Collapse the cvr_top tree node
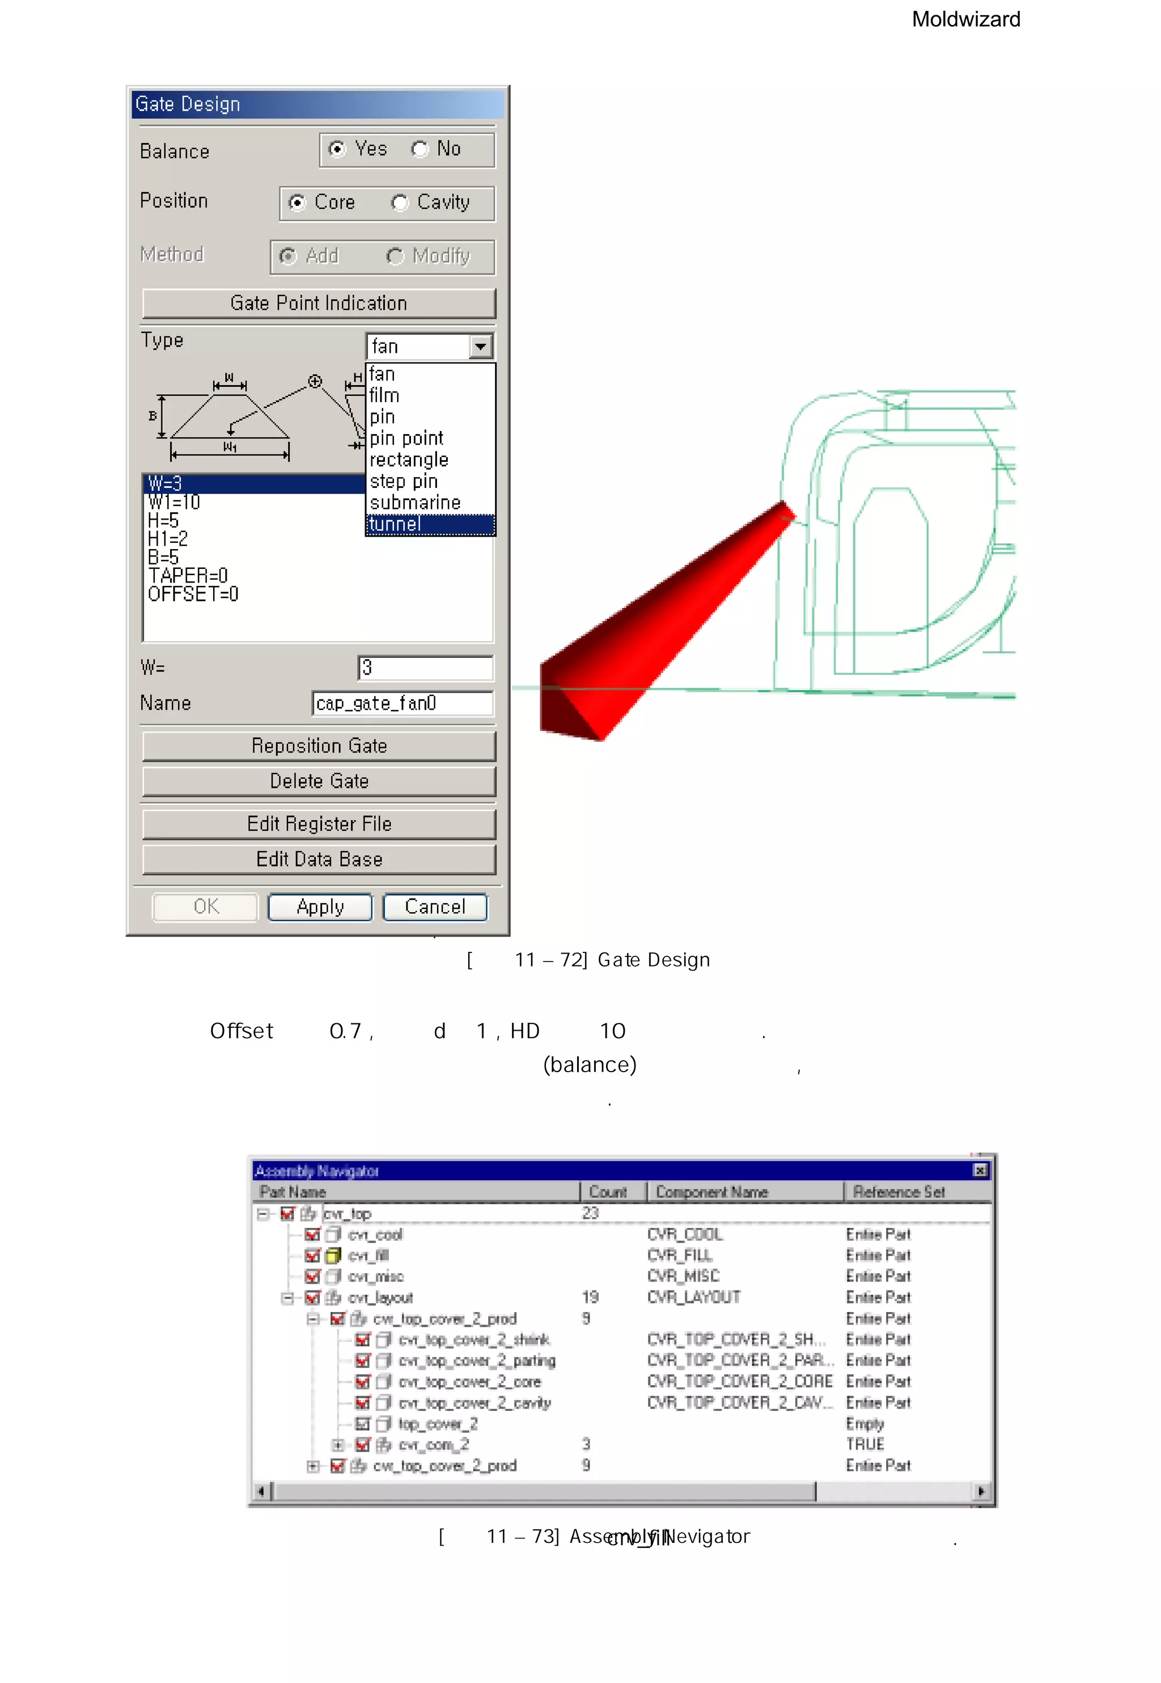This screenshot has height=1683, width=1161. (x=262, y=1213)
